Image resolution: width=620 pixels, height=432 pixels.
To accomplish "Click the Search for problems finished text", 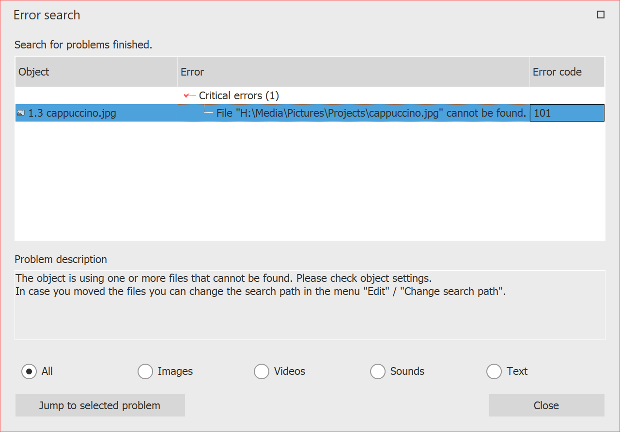I will coord(83,45).
